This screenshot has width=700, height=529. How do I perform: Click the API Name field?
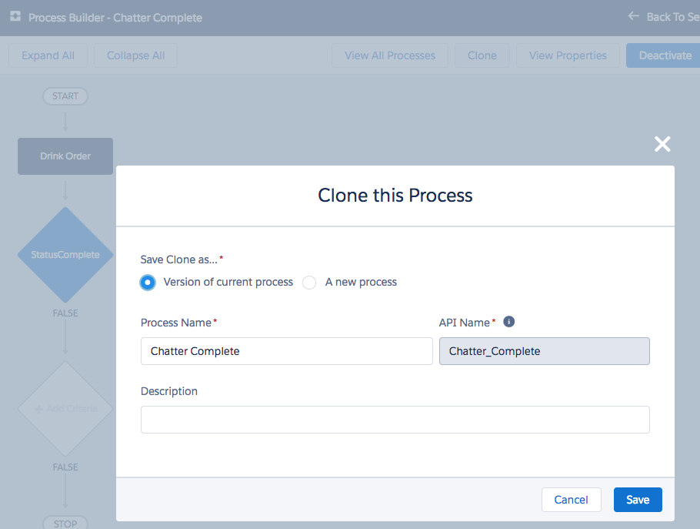point(544,351)
